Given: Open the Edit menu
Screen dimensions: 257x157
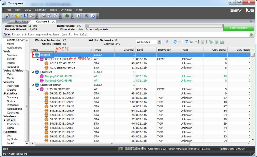Looking at the screenshot, I should pyautogui.click(x=18, y=10).
